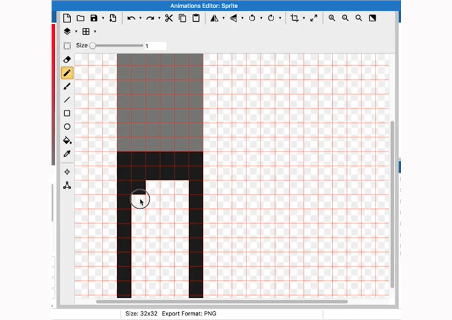Select the Line tool

(x=67, y=100)
